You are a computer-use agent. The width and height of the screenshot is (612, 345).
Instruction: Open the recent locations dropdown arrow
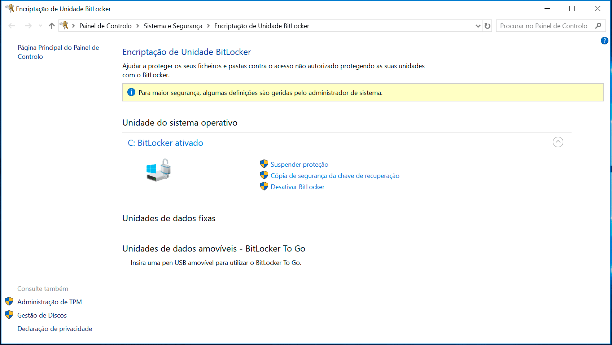coord(40,26)
